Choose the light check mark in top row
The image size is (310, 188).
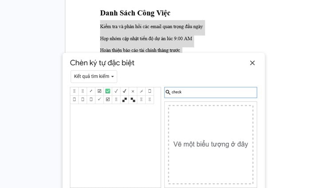point(116,91)
